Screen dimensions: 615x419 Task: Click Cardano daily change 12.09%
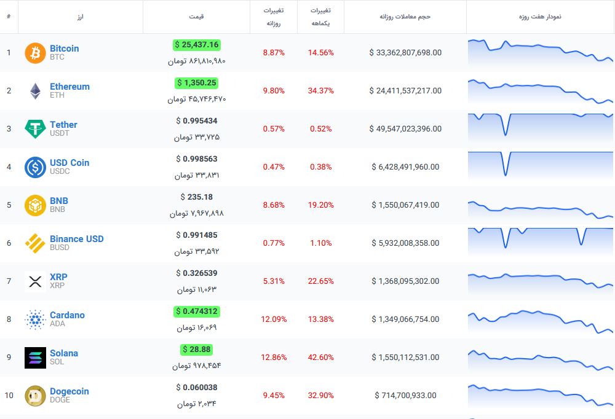(x=274, y=319)
